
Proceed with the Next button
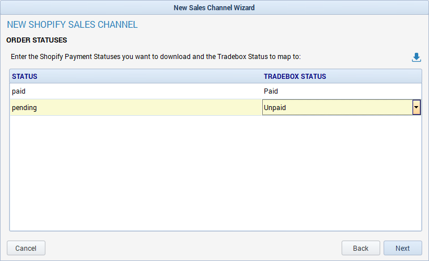tap(403, 248)
